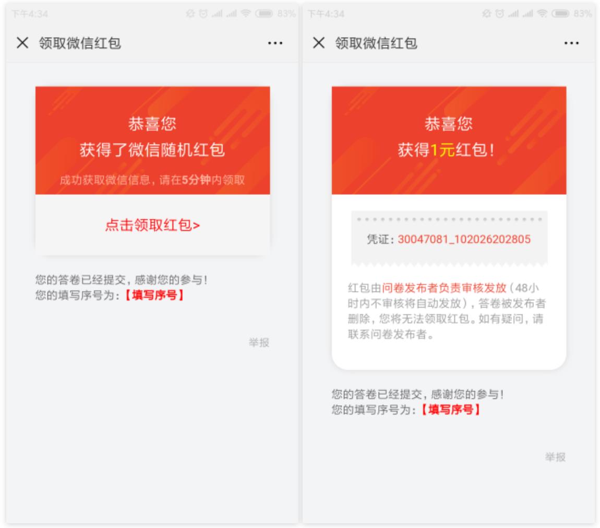Close the 1元 red envelope result page
Screen dimensions: 600x528
(x=319, y=43)
